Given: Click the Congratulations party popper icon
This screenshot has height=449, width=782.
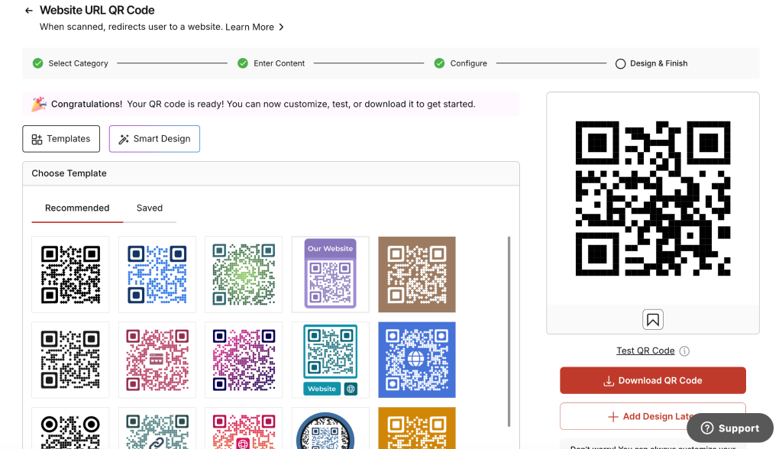Looking at the screenshot, I should pyautogui.click(x=39, y=105).
